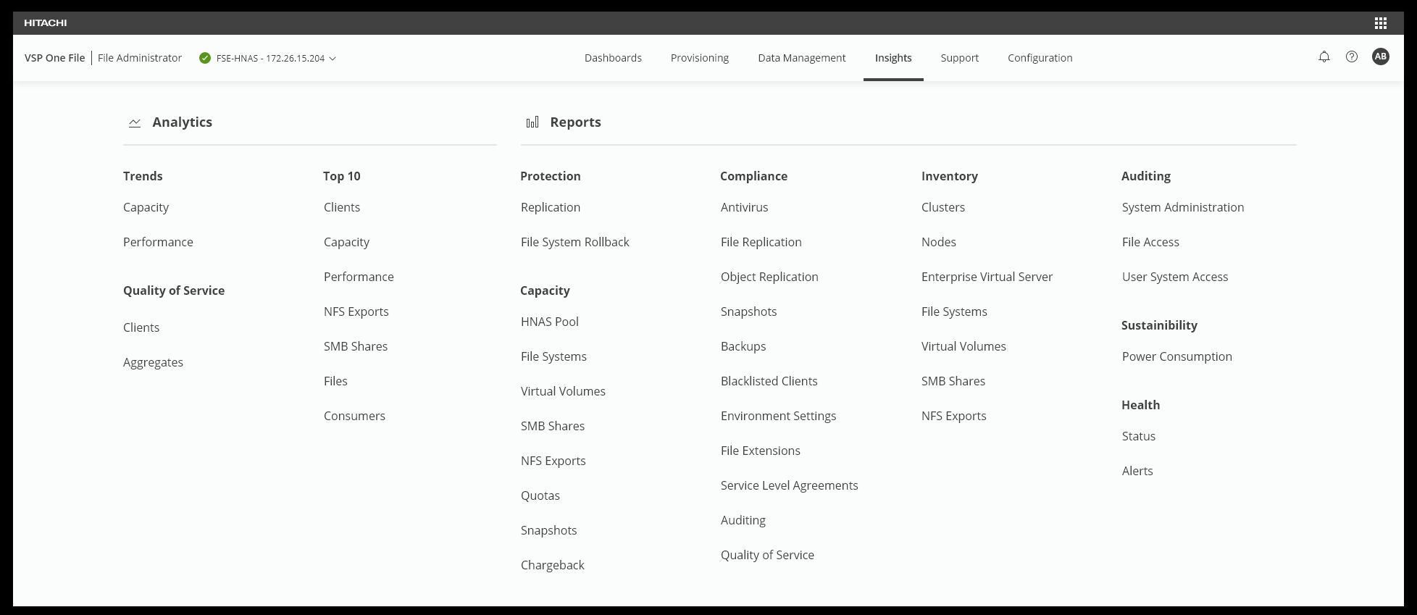1417x615 pixels.
Task: Open the apps grid launcher icon
Action: (1381, 23)
